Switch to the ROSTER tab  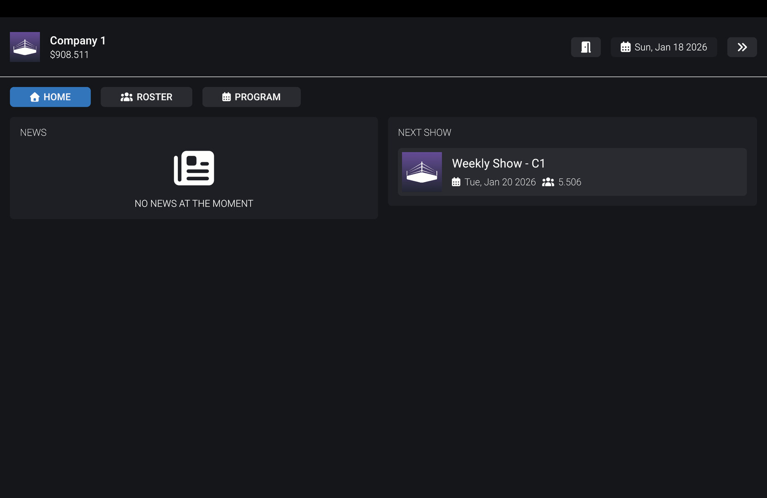pos(146,97)
